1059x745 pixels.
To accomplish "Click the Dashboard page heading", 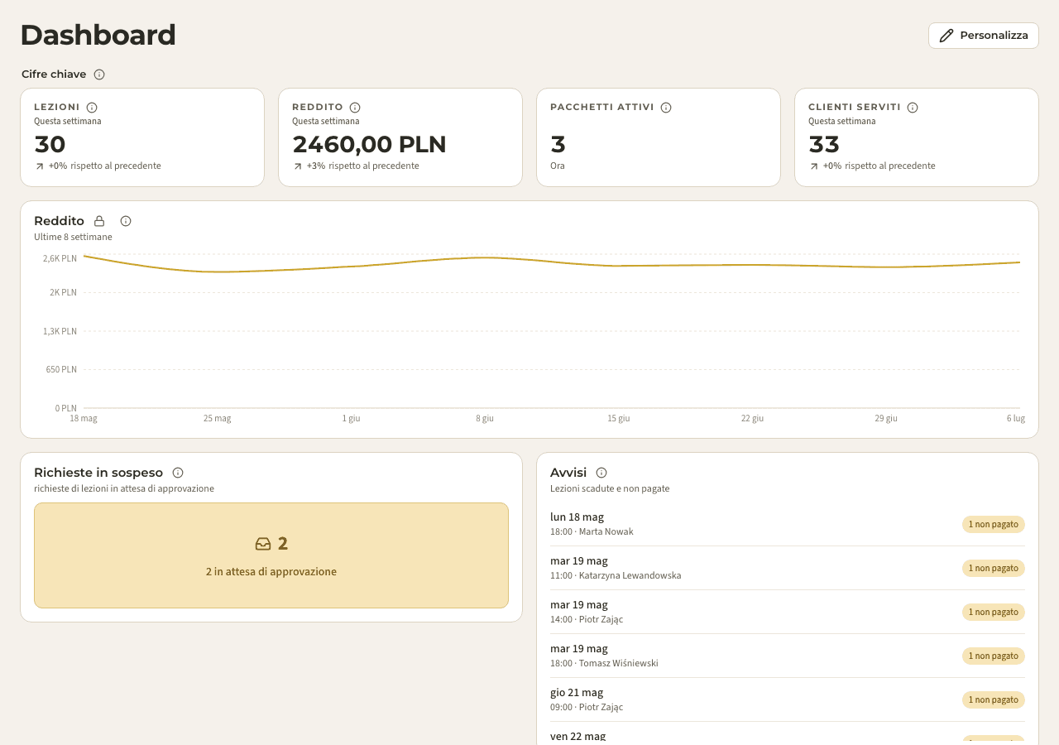I will [98, 35].
